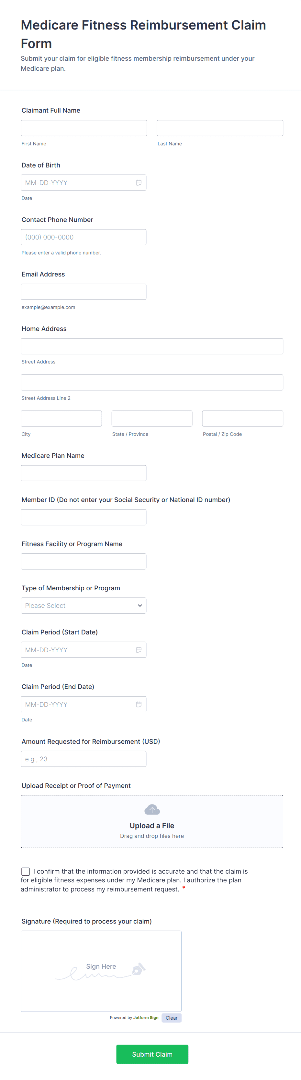301x1080 pixels.
Task: Expand the Type of Membership dropdown
Action: point(83,606)
